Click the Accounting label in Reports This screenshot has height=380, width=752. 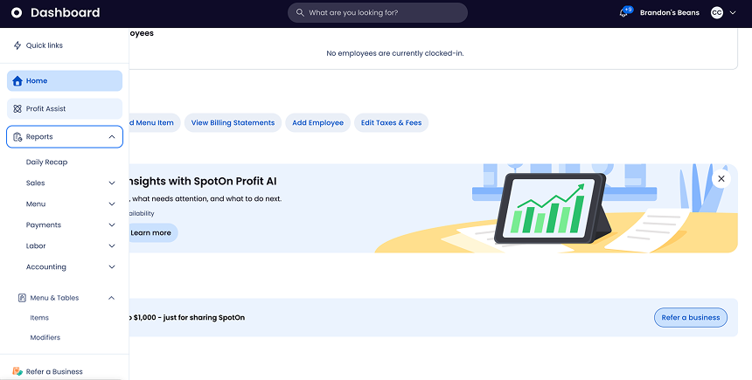(46, 267)
